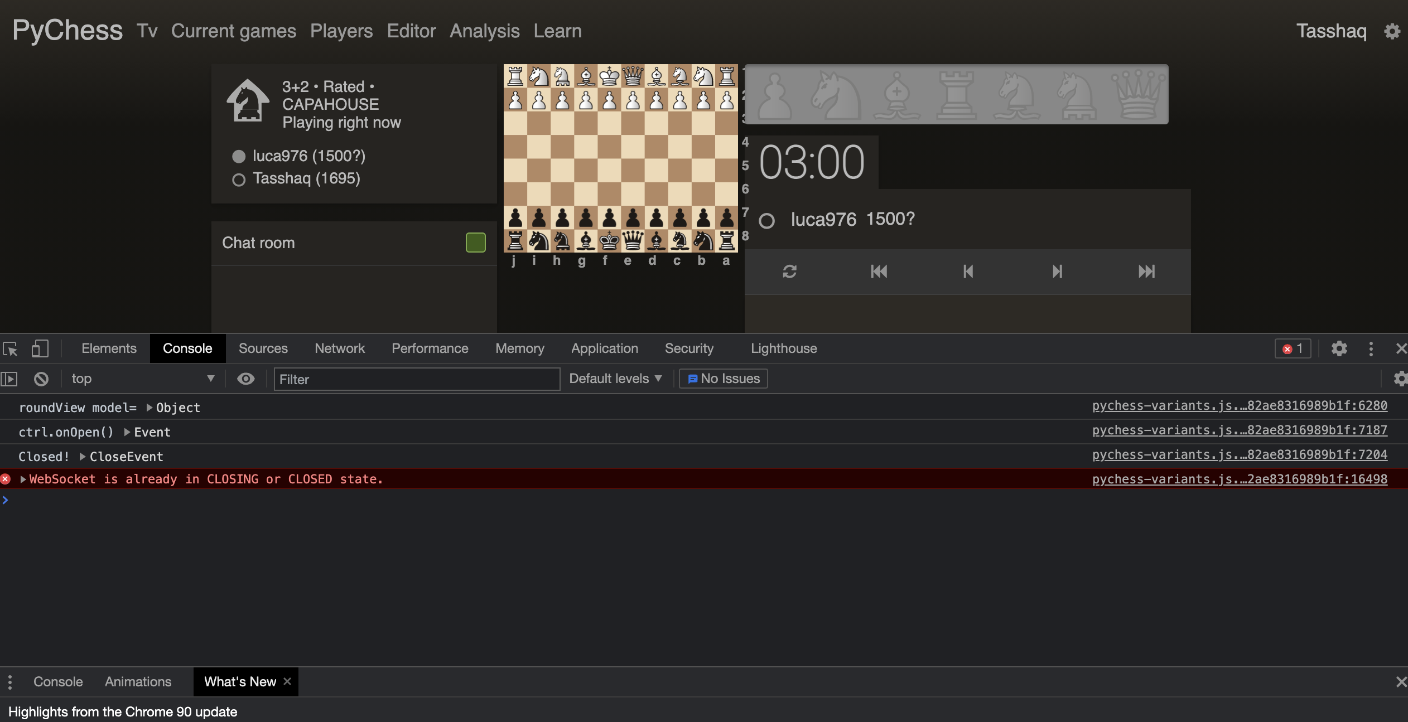Switch to the Network tab in DevTools
This screenshot has width=1408, height=722.
tap(340, 348)
